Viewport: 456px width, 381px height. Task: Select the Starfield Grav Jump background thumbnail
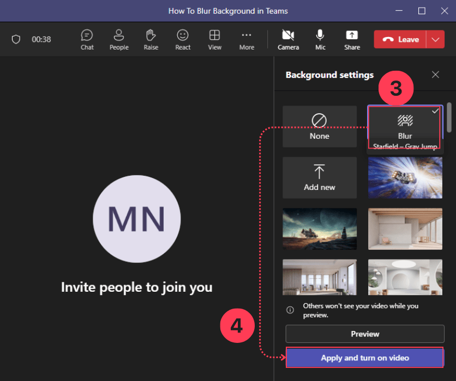[x=405, y=177]
